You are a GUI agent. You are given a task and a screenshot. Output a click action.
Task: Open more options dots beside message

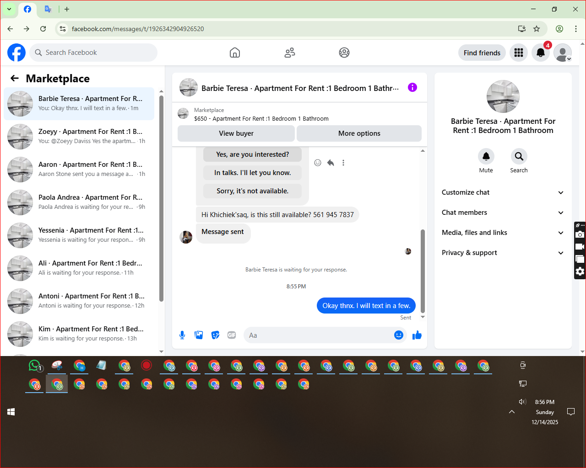point(343,163)
